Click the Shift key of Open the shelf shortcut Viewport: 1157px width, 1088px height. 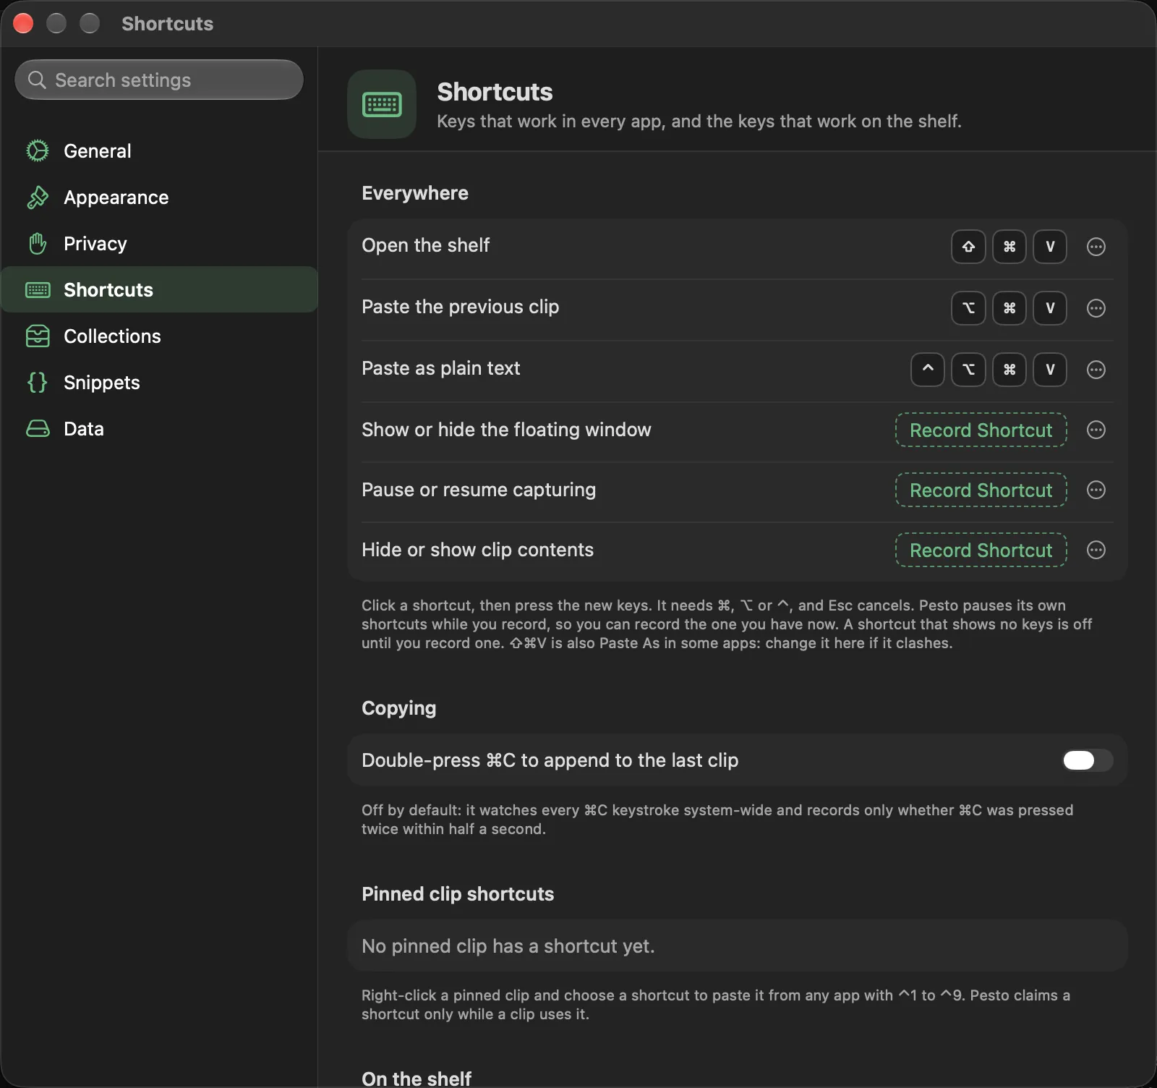point(968,247)
